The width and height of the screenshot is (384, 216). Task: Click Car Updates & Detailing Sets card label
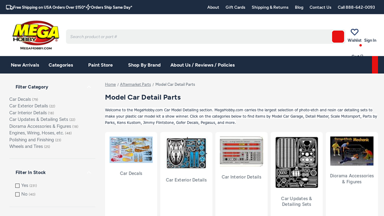point(297,201)
